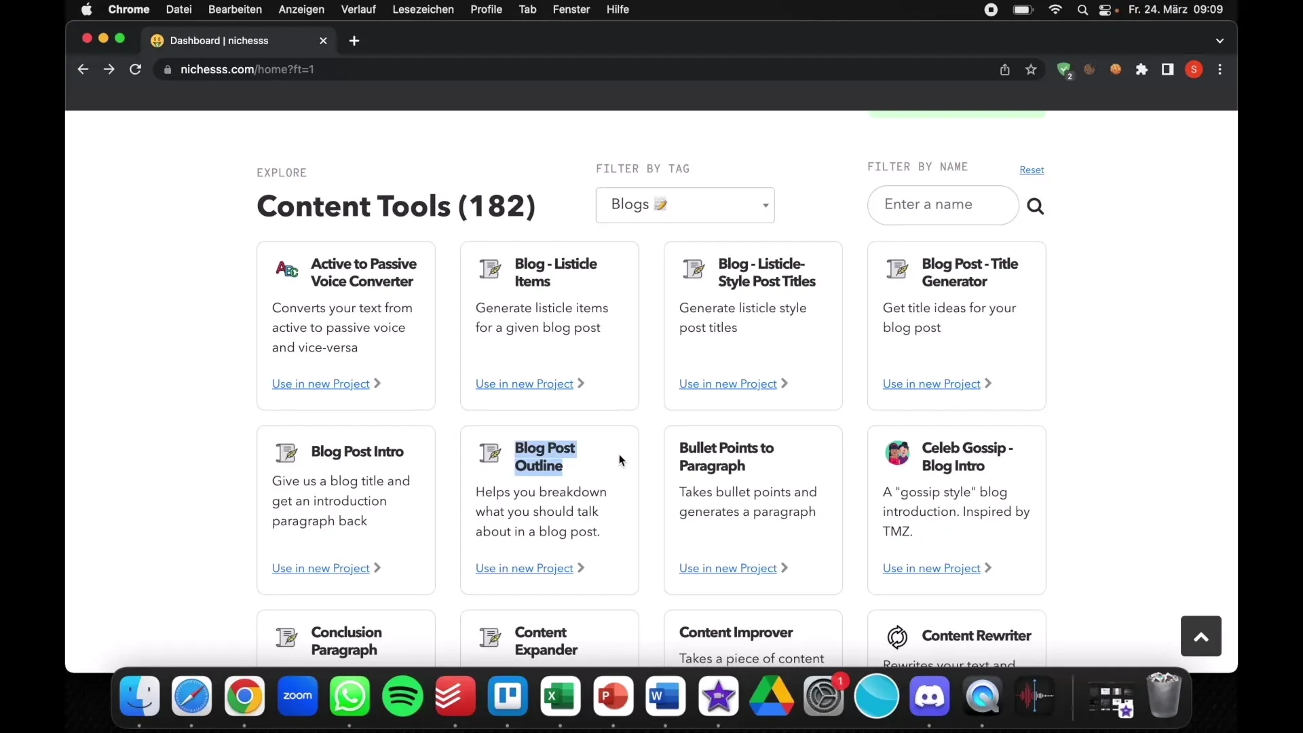Click the Content Expander tool icon

point(489,637)
